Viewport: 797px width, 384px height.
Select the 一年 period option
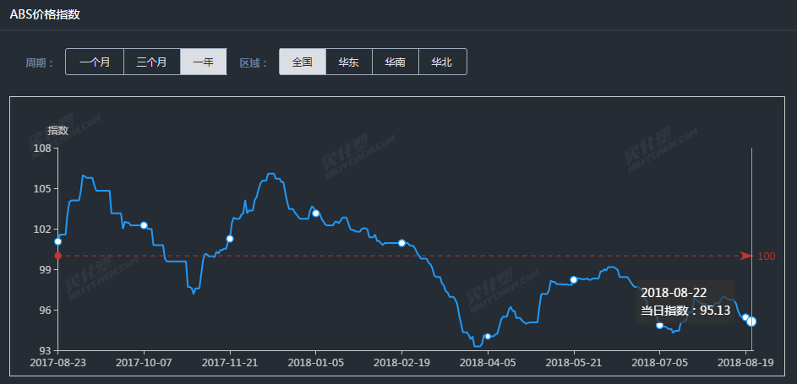click(x=204, y=62)
